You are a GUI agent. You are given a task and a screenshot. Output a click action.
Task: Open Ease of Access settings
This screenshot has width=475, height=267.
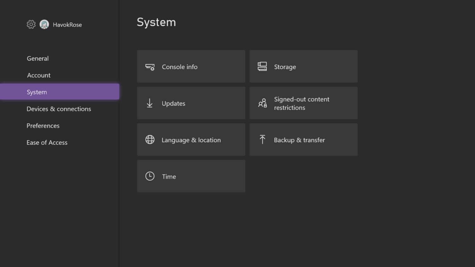[47, 143]
